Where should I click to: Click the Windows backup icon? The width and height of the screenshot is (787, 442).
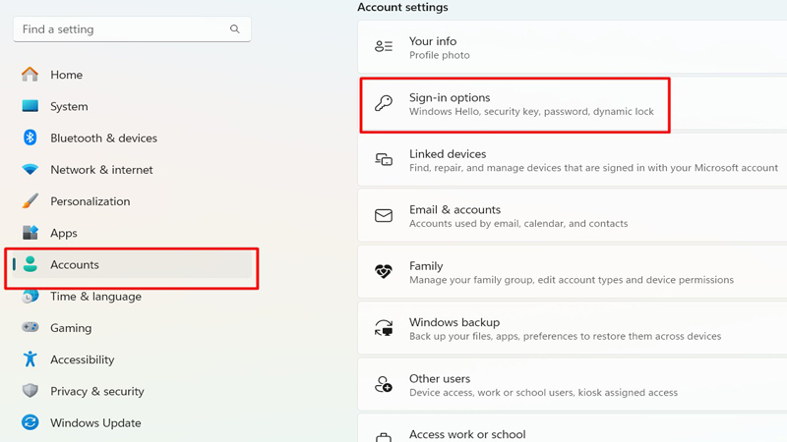[x=384, y=328]
